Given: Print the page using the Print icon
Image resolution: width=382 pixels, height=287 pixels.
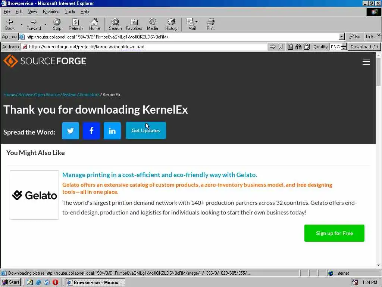Looking at the screenshot, I should [x=210, y=24].
